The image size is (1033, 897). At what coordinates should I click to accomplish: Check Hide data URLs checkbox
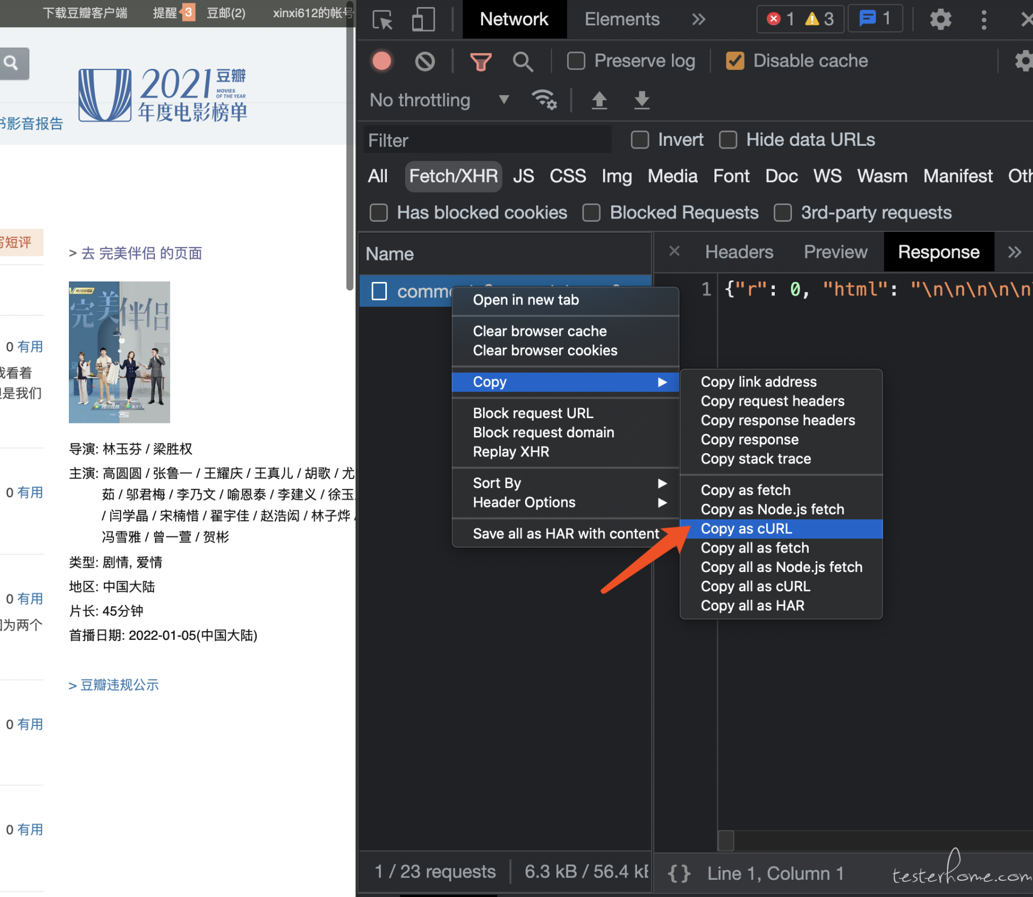coord(728,140)
